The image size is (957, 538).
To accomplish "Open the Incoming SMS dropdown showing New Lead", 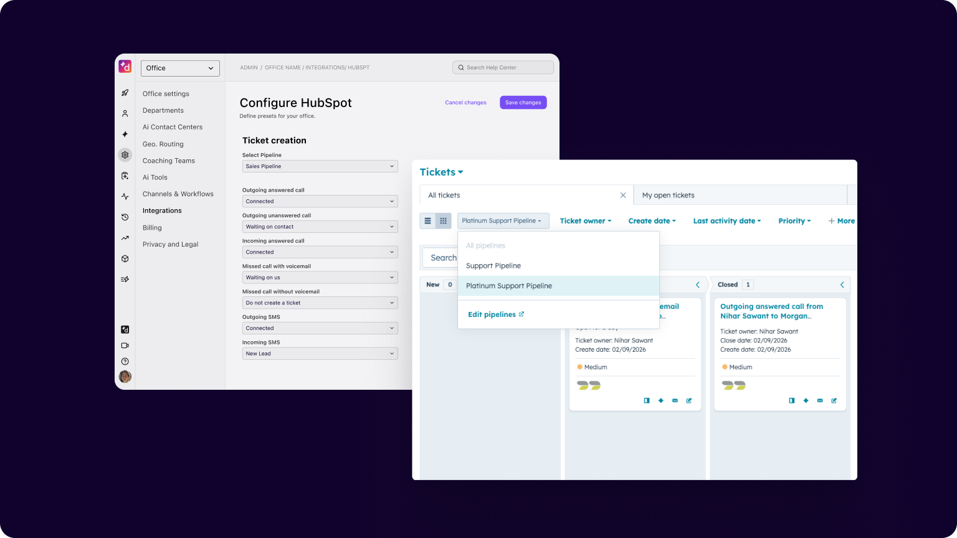I will pyautogui.click(x=320, y=353).
